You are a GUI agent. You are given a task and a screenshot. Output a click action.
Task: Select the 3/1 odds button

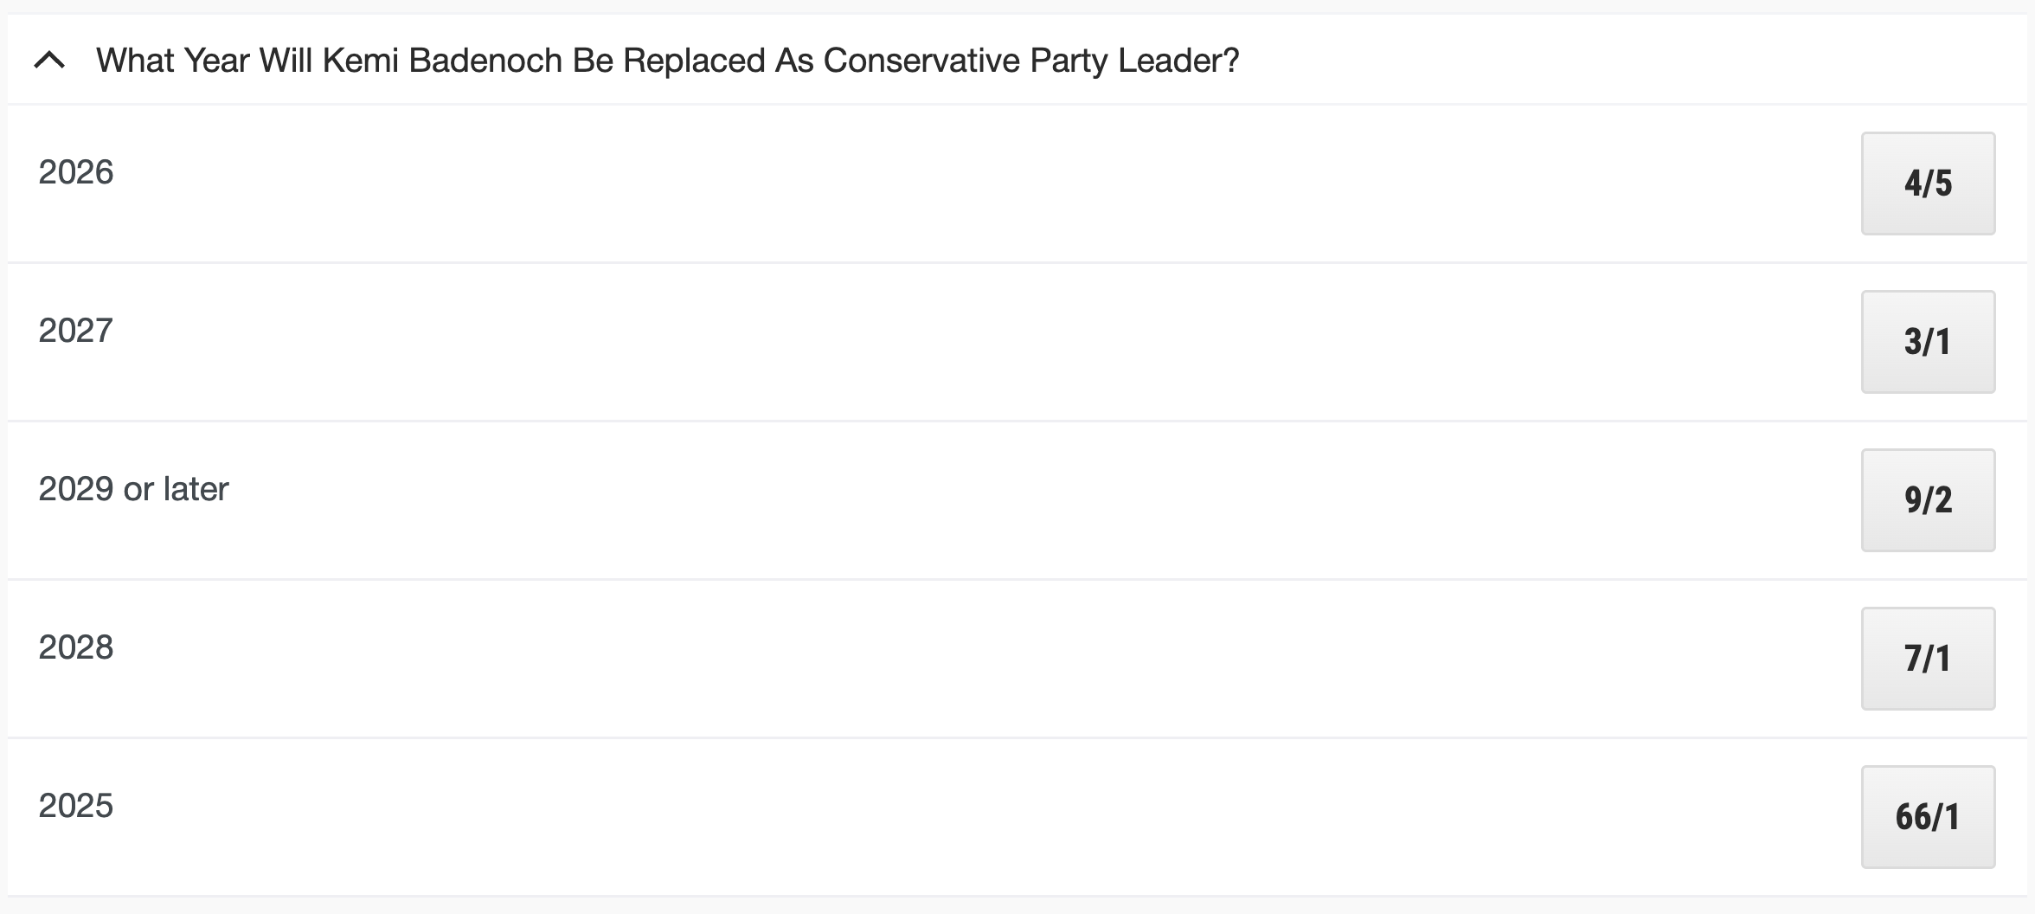(1928, 342)
